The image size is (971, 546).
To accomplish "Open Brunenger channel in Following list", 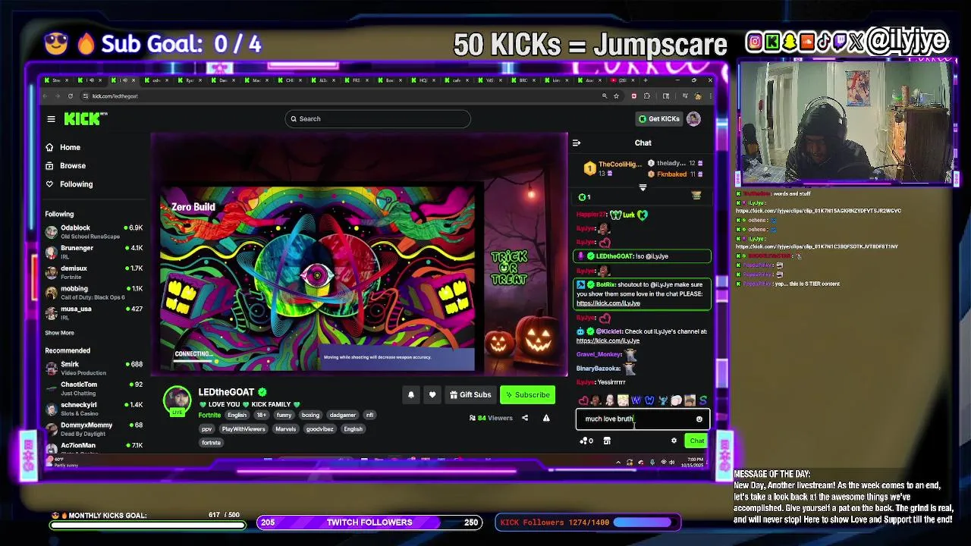I will click(93, 252).
